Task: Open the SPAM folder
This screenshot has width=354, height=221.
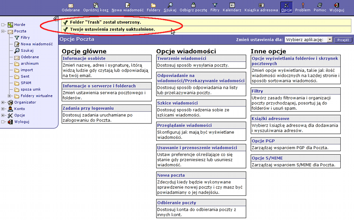Action: [x=26, y=83]
